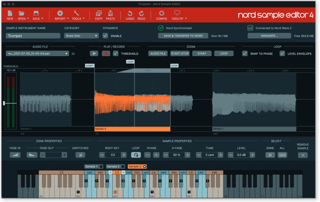Viewport: 320px width, 202px height.
Task: Select the grey Sample 1 bar under the waveform
Action: [254, 129]
